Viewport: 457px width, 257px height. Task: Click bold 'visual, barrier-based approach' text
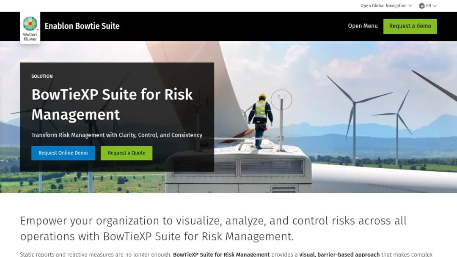pos(339,254)
